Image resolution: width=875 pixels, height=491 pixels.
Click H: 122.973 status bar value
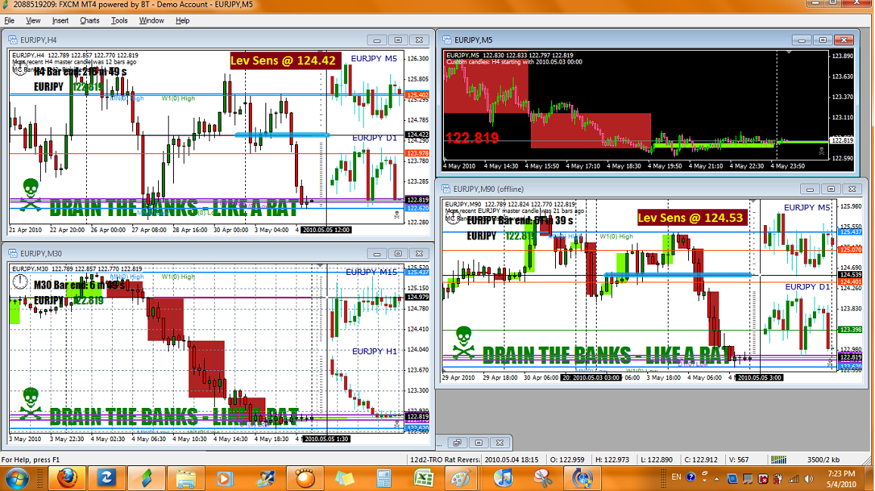(612, 460)
